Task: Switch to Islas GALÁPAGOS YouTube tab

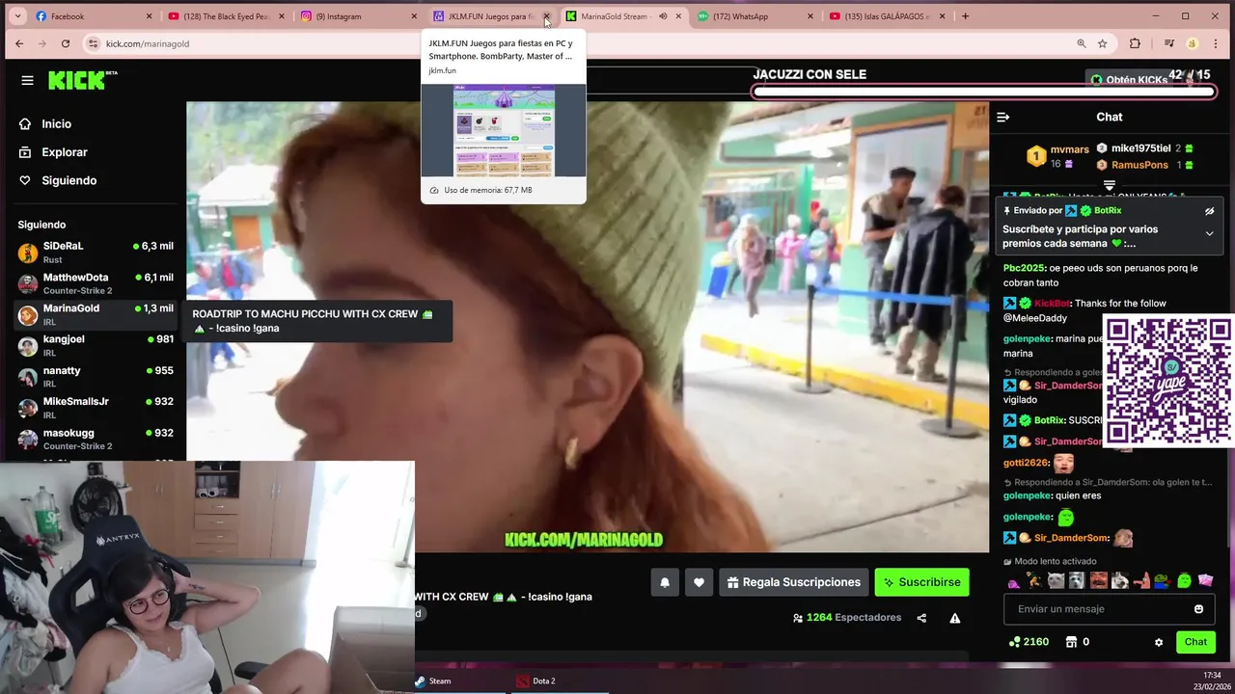Action: tap(888, 16)
